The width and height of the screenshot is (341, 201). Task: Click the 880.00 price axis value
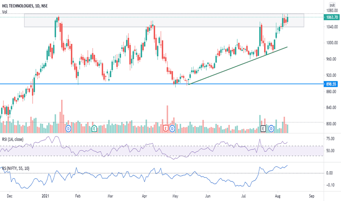(331, 91)
